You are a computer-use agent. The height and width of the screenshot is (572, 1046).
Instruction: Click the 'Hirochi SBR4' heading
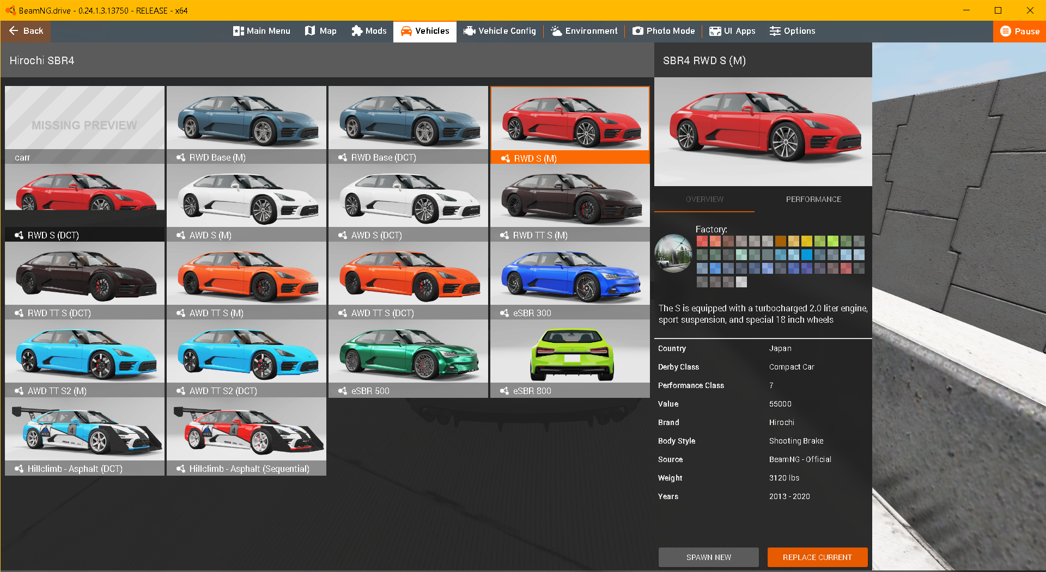click(42, 60)
